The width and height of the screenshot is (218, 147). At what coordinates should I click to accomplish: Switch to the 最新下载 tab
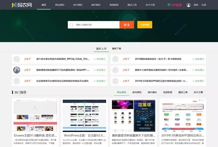117,49
